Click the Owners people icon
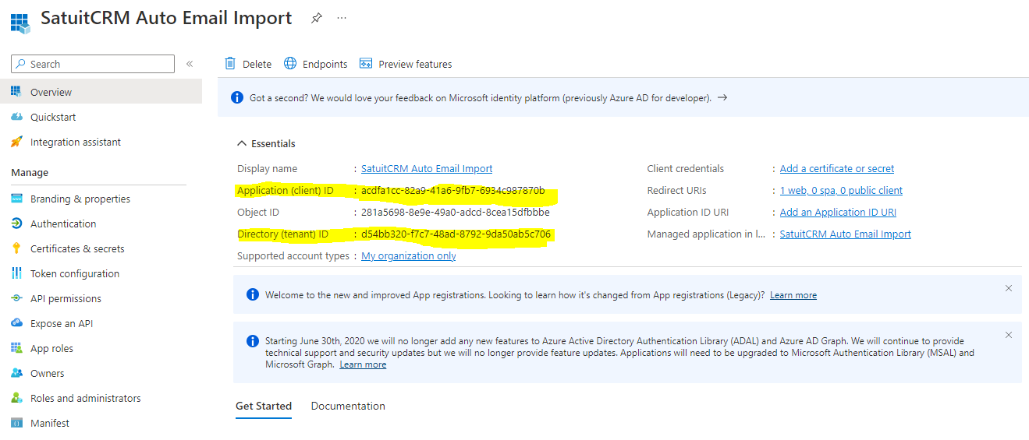This screenshot has width=1029, height=440. [x=16, y=373]
